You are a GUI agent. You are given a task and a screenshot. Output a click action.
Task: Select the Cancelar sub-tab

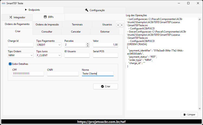(76, 32)
